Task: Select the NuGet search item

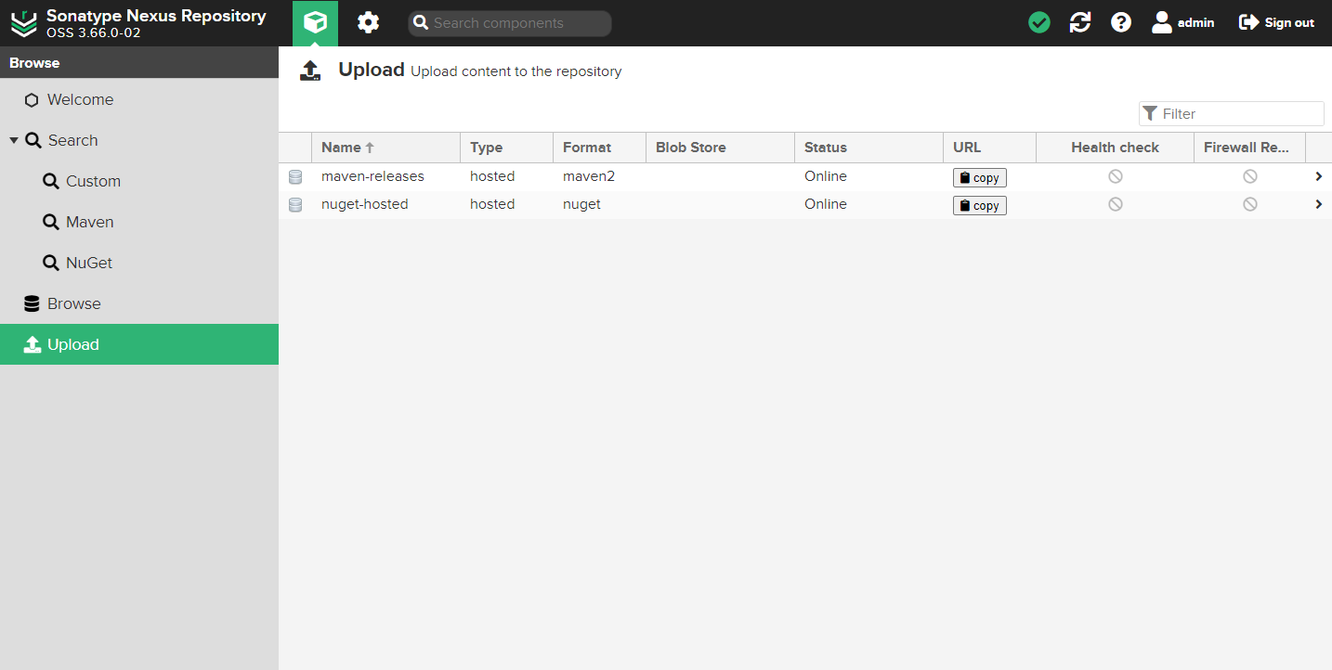Action: pyautogui.click(x=89, y=263)
